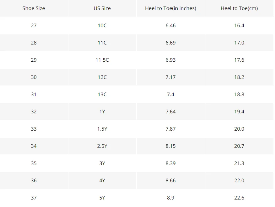The width and height of the screenshot is (275, 207).
Task: Select the 8.9 inches value
Action: pyautogui.click(x=171, y=198)
